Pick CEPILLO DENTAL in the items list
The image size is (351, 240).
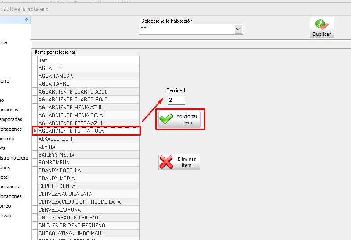point(88,186)
